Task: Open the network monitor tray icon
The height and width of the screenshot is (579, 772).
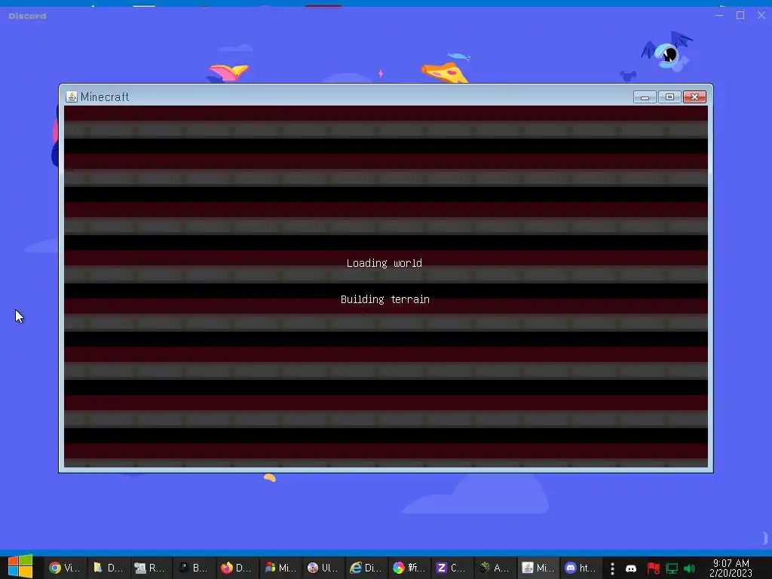Action: [672, 568]
